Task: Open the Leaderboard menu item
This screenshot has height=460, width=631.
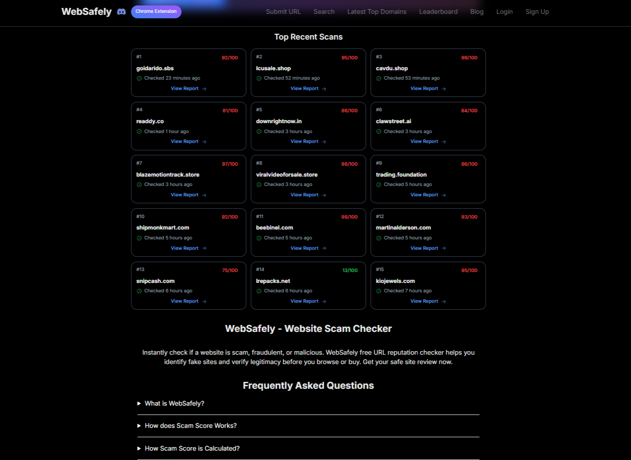Action: 438,11
